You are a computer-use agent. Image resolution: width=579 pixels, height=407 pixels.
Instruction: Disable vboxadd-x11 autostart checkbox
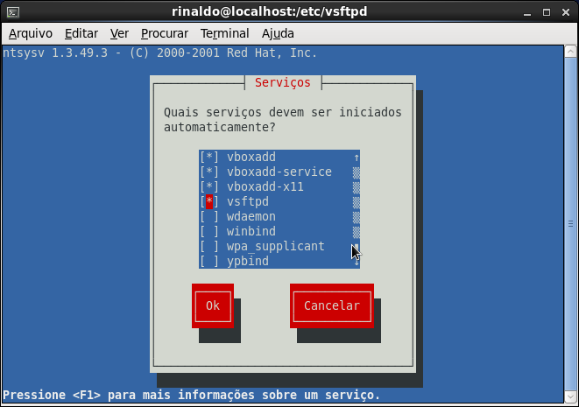point(209,187)
